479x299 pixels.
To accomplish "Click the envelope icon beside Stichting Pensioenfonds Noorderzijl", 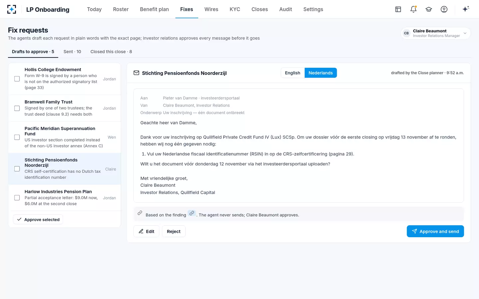I will point(136,73).
